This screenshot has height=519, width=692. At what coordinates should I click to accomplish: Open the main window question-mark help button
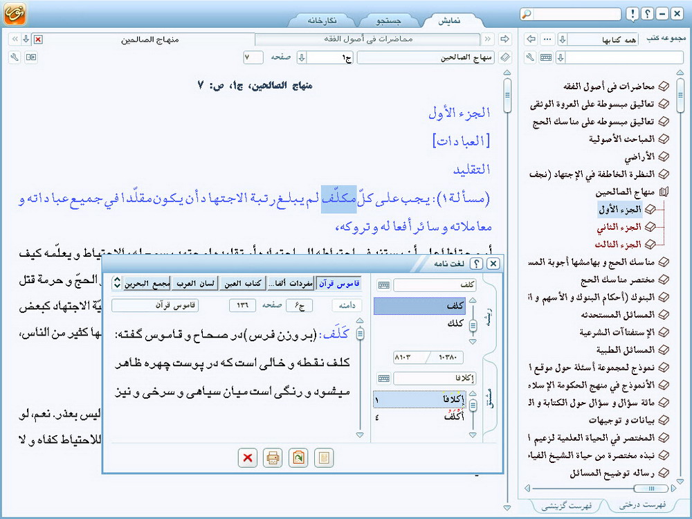point(648,14)
